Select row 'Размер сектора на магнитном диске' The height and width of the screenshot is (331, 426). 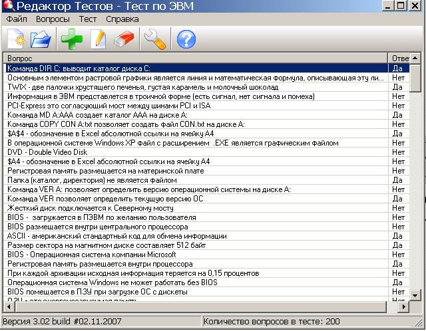click(x=206, y=245)
